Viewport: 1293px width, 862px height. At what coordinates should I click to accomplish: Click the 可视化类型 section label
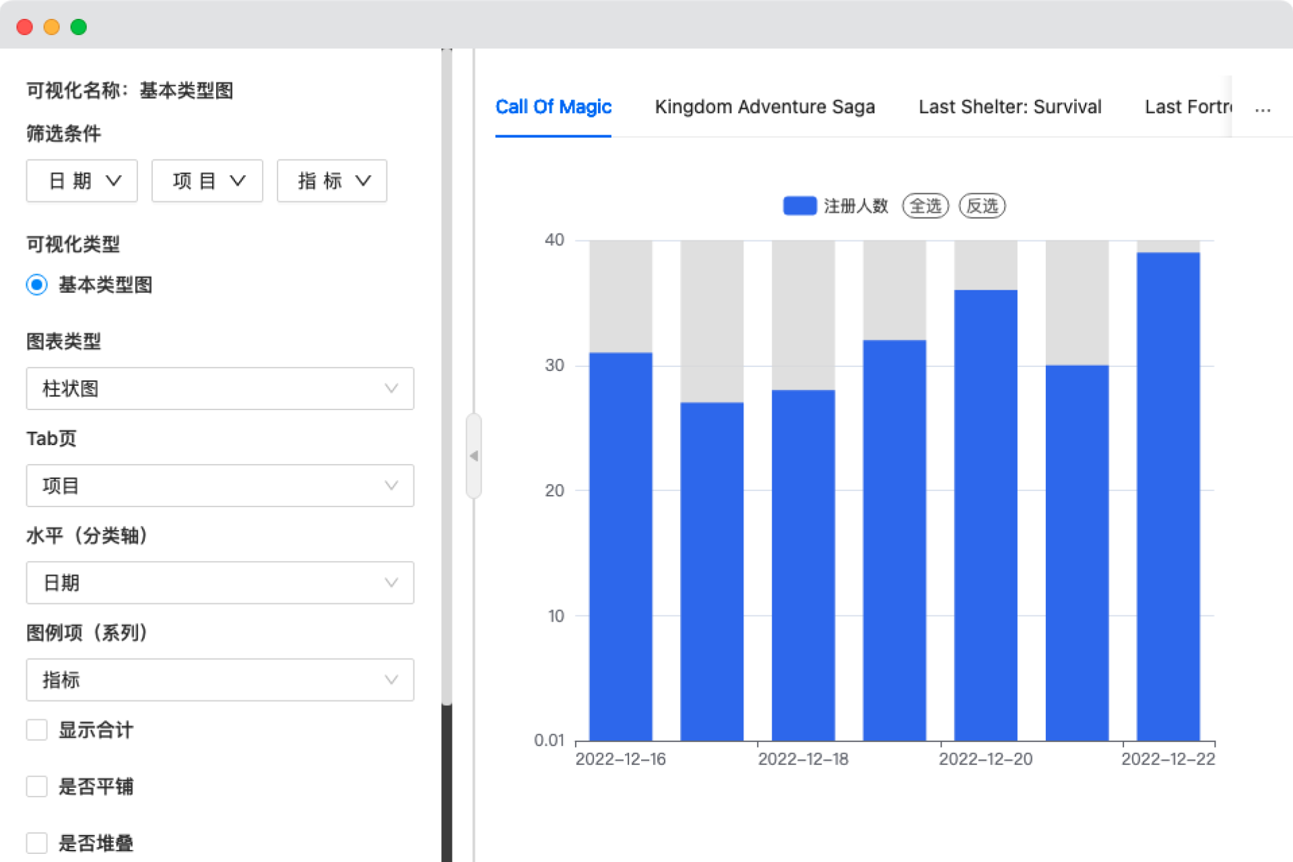pos(73,244)
